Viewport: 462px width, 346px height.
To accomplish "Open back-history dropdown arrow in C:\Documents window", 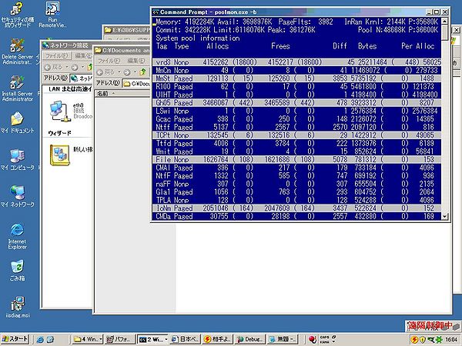I will pos(119,72).
